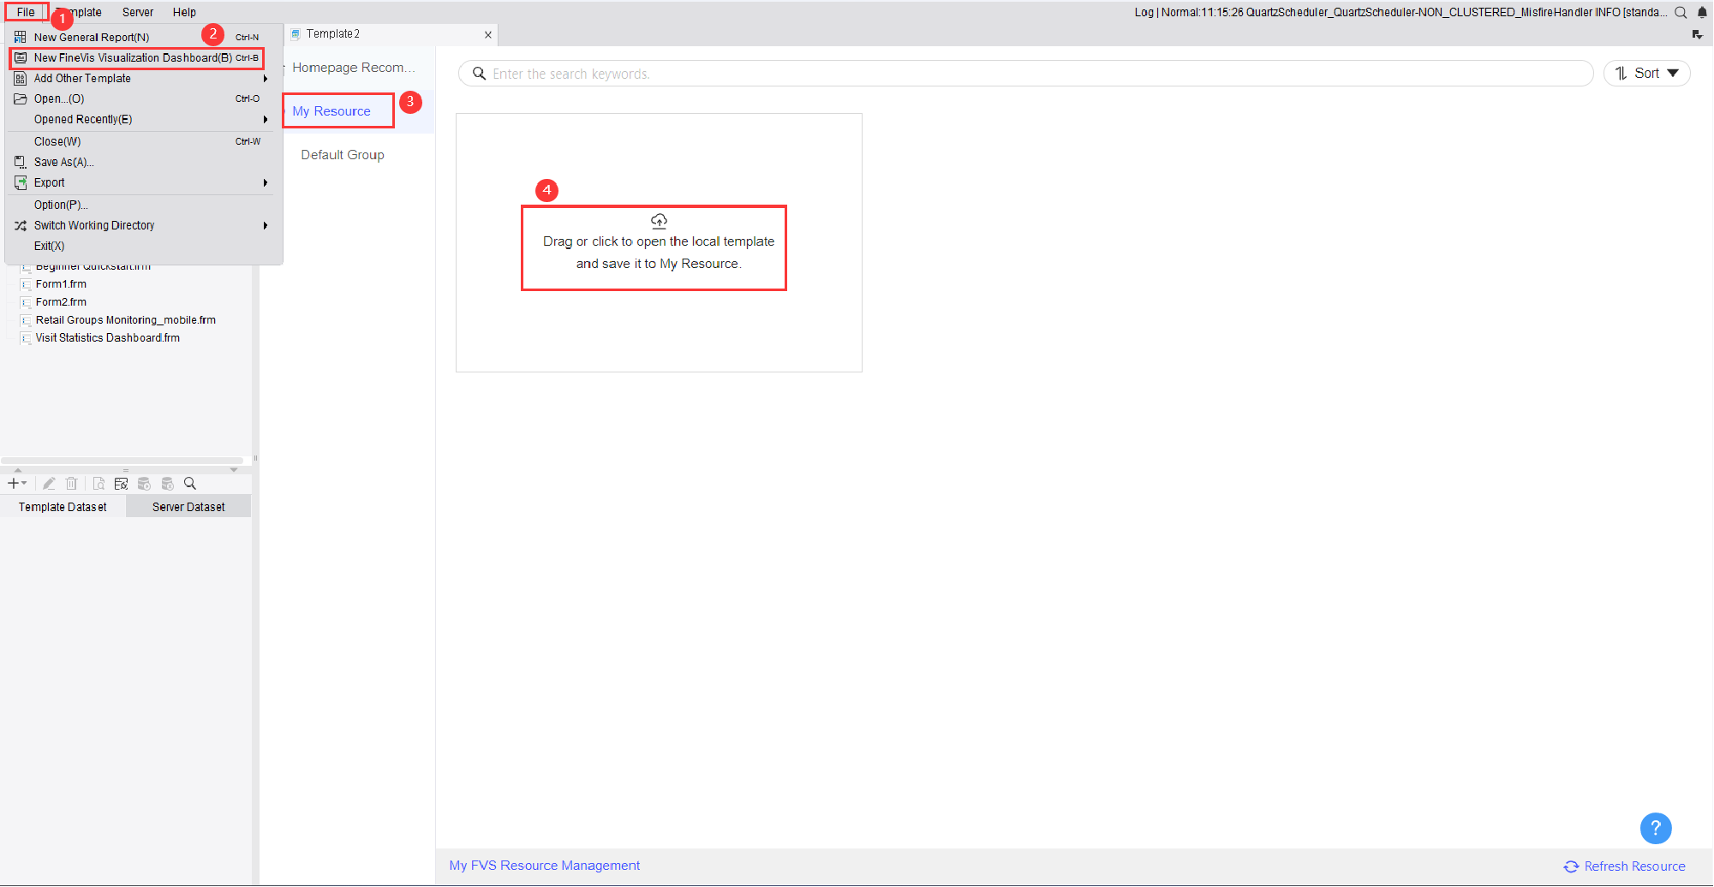Close the Template2 tab
The image size is (1714, 887).
coord(488,34)
